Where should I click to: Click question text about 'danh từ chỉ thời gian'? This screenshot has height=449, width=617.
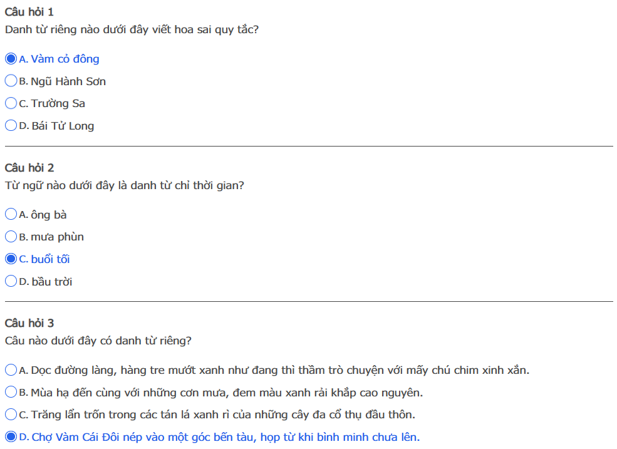pyautogui.click(x=124, y=185)
